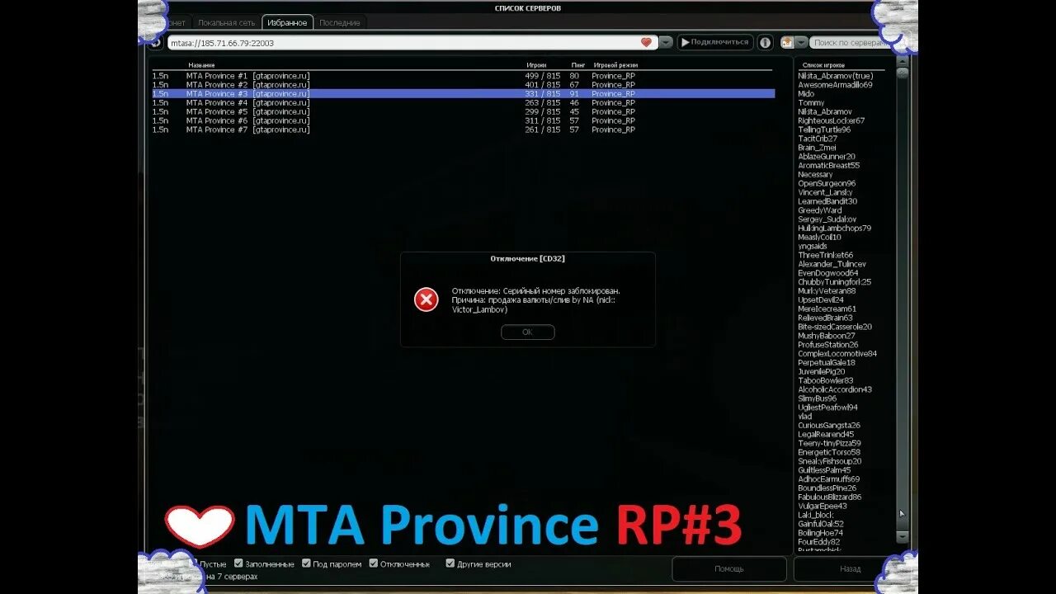Click the player list scrollbar up arrow
The image size is (1056, 594).
click(x=902, y=60)
